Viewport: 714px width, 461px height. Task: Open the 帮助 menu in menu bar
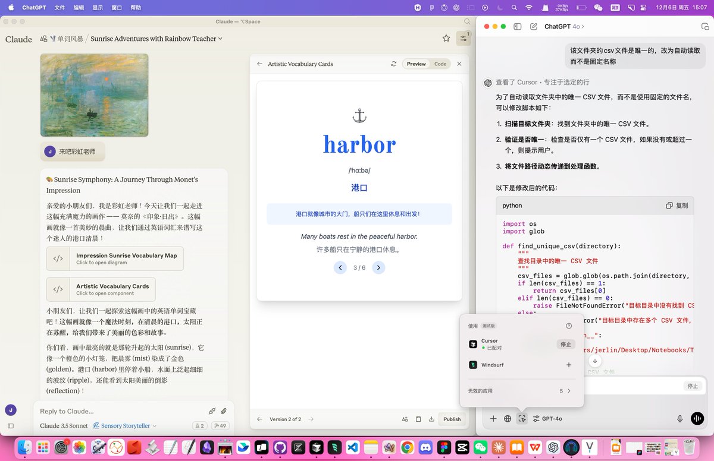136,8
